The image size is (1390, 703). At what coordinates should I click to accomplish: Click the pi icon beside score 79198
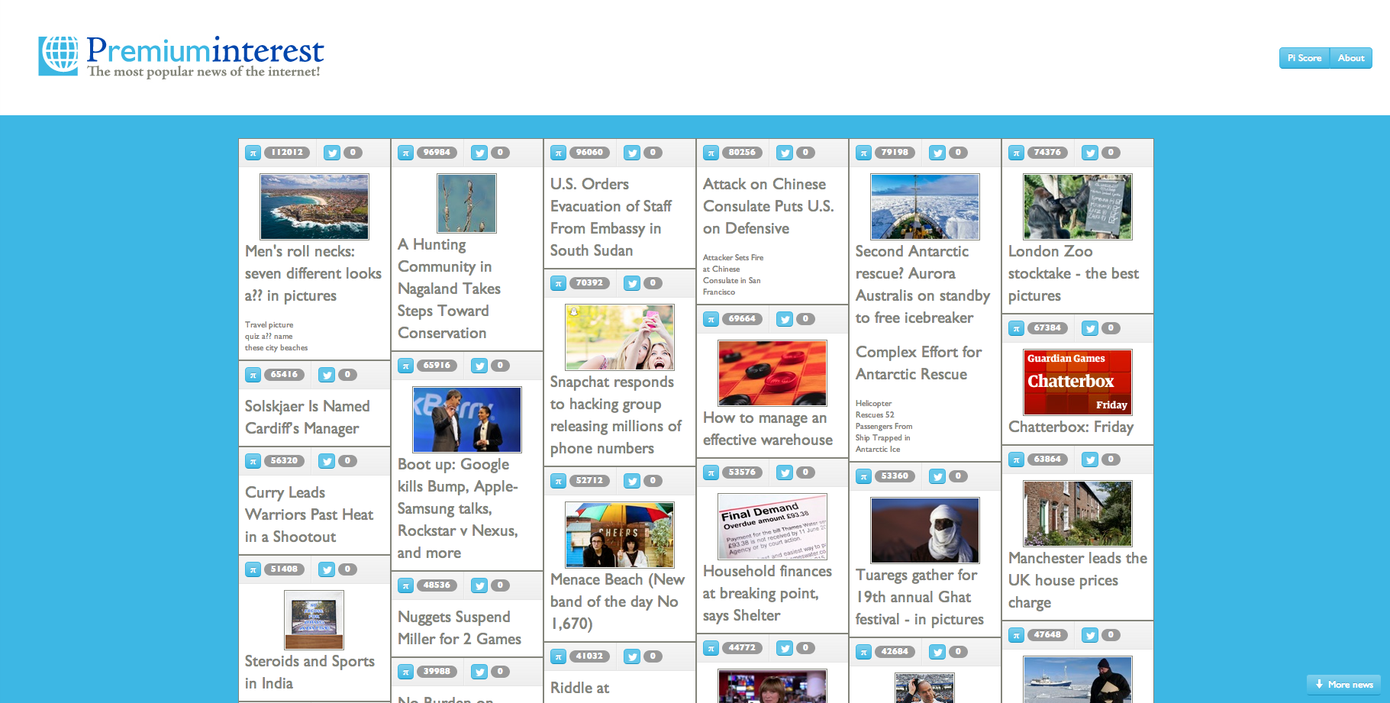(x=863, y=153)
